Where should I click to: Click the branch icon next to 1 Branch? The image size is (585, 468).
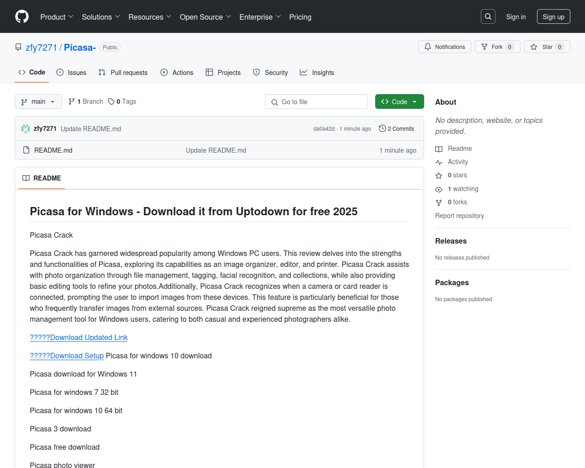click(x=72, y=101)
